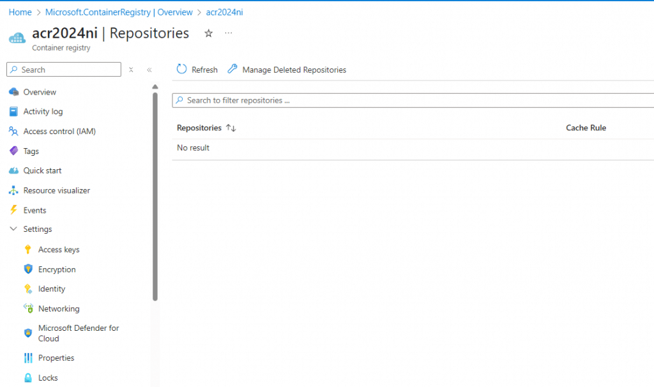
Task: Open the Encryption shield item
Action: click(x=57, y=269)
